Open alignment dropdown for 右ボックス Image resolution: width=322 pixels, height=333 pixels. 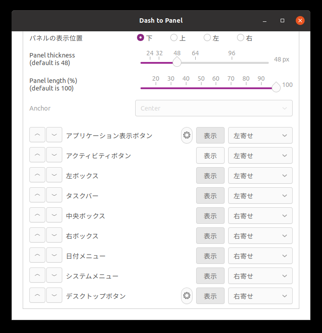260,236
